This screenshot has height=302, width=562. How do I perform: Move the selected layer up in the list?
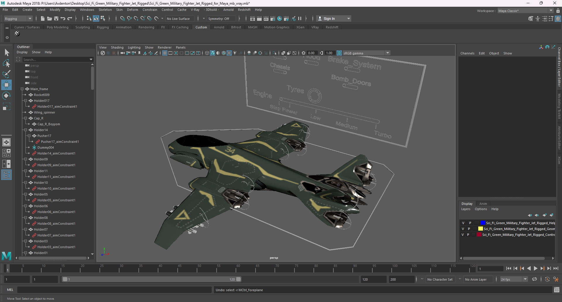(530, 215)
